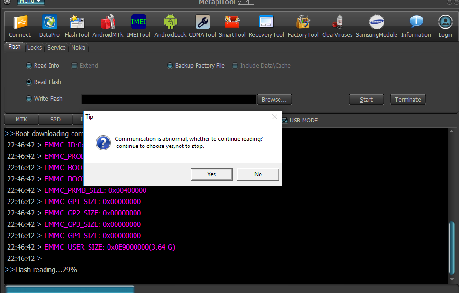Open the IMEITool icon

[138, 22]
